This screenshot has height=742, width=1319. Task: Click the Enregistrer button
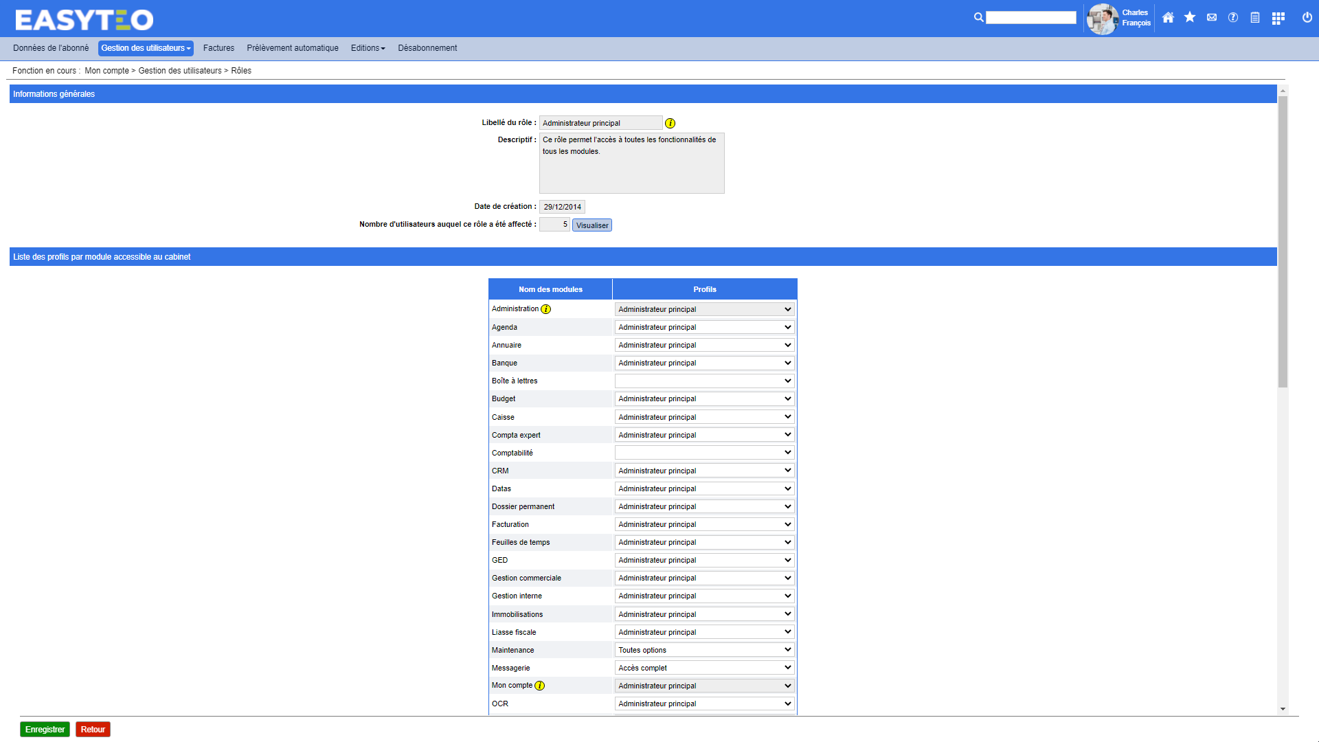pos(45,730)
